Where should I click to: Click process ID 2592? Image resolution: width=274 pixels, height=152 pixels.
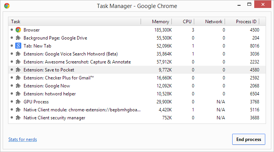click(255, 78)
